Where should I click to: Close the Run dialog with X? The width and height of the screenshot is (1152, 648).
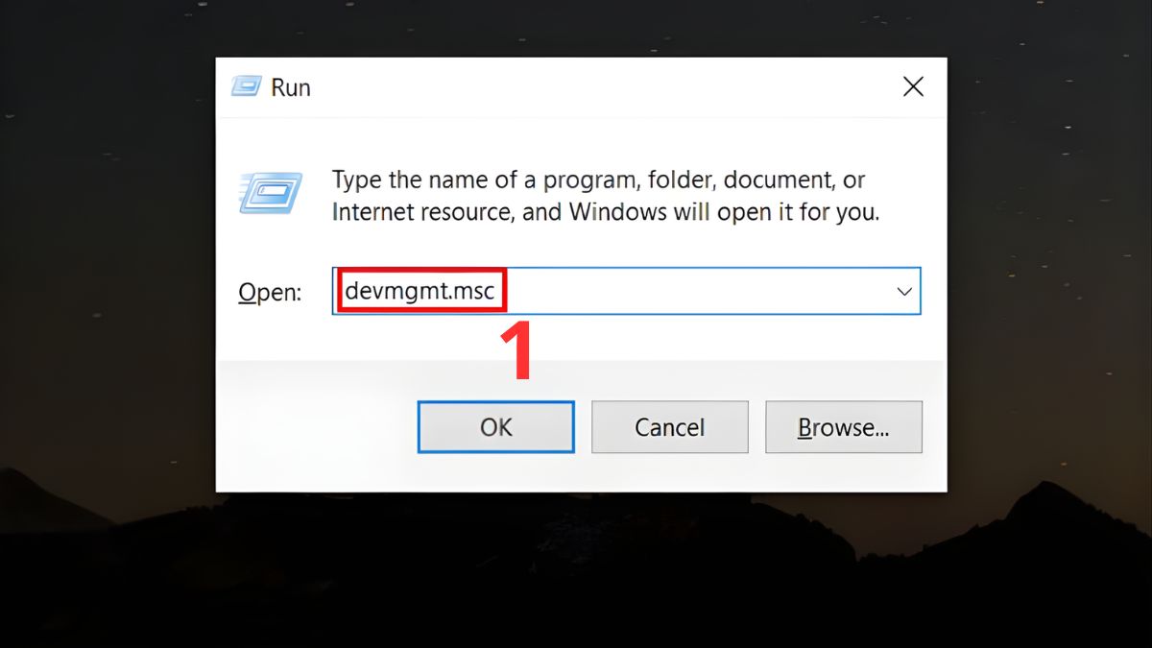click(913, 87)
